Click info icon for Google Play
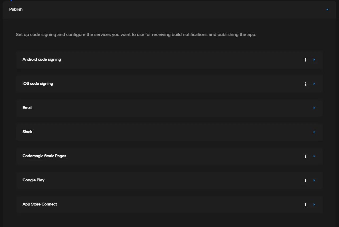The width and height of the screenshot is (339, 227). click(306, 181)
